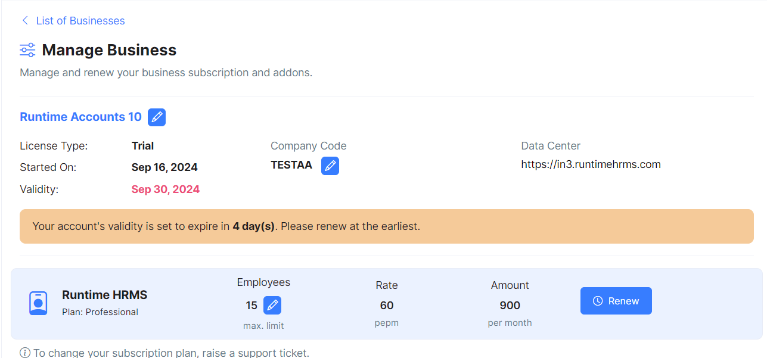Click the rate value 60 pepm
The image size is (767, 358).
tap(387, 306)
